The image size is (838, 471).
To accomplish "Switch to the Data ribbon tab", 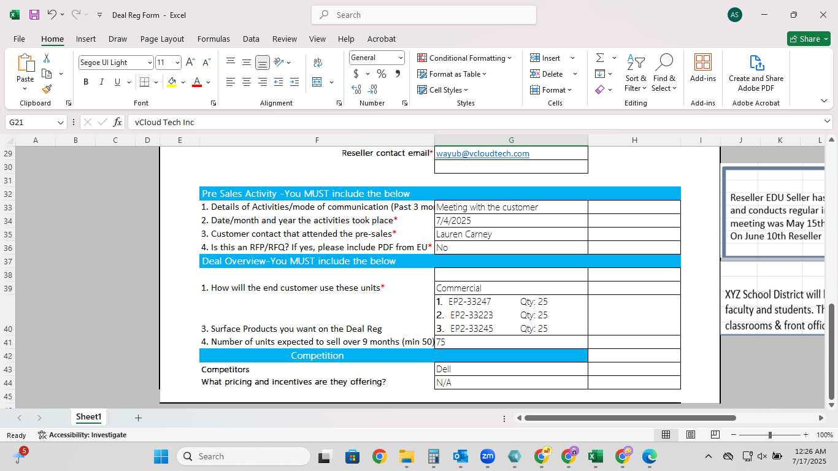I will click(251, 39).
